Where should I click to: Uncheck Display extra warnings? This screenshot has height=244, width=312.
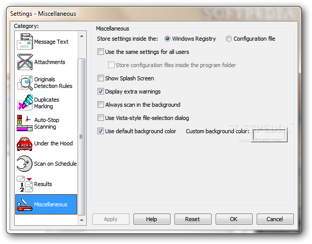100,91
